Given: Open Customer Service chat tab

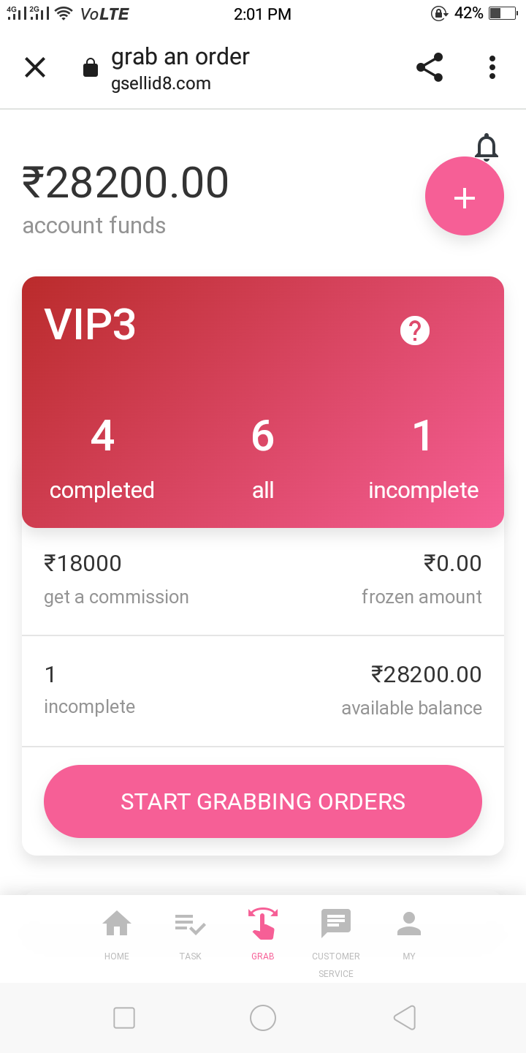Looking at the screenshot, I should click(336, 934).
